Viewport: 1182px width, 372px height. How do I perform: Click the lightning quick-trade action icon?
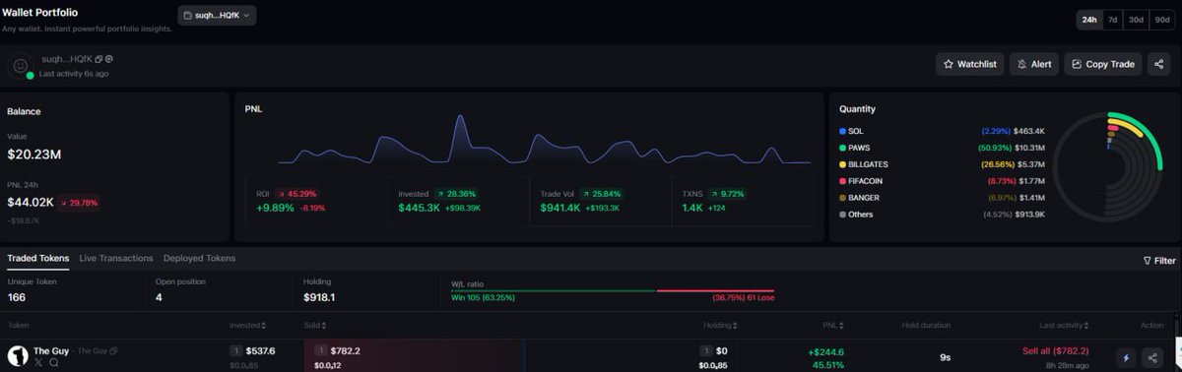pyautogui.click(x=1126, y=358)
